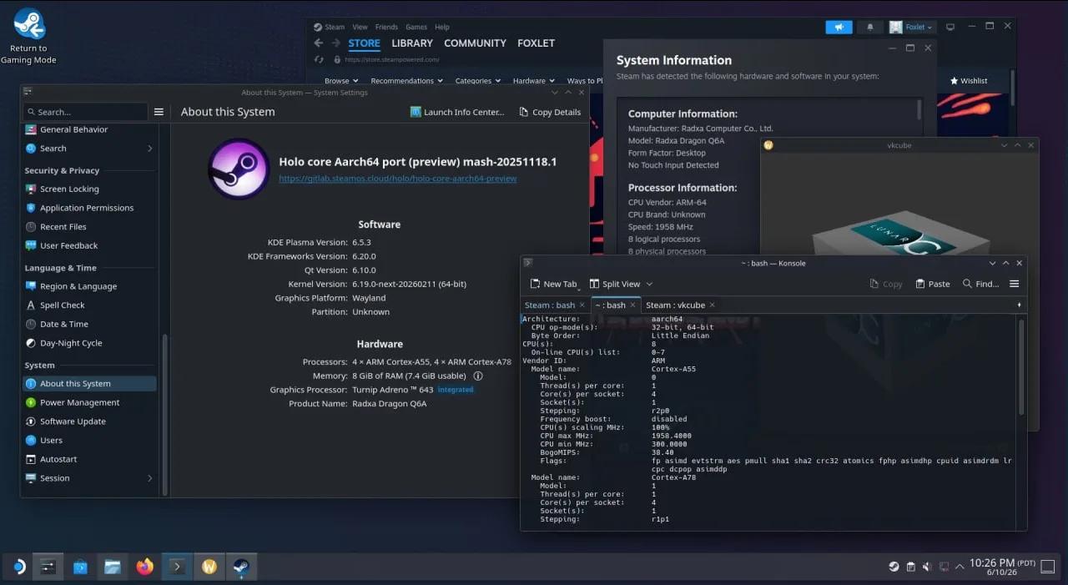Switch to the LIBRARY tab in Steam

tap(412, 43)
